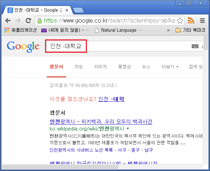Show hidden bookmarks with the » chevron
The width and height of the screenshot is (210, 171).
point(168,30)
